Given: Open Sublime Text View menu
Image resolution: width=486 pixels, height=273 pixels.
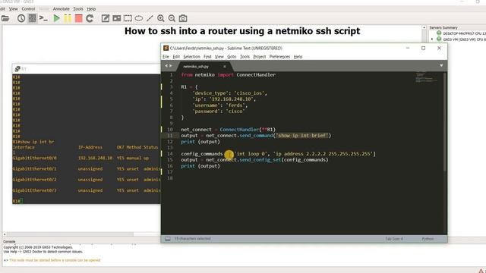Looking at the screenshot, I should (x=219, y=57).
